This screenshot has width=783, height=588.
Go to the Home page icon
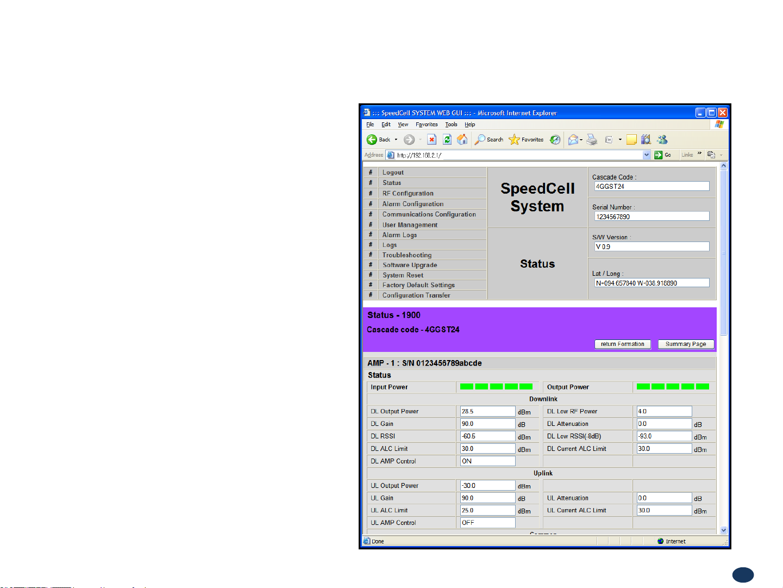[x=462, y=140]
